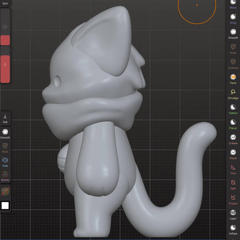Toggle symmetry with the Sym button
The width and height of the screenshot is (240, 240).
5,3
